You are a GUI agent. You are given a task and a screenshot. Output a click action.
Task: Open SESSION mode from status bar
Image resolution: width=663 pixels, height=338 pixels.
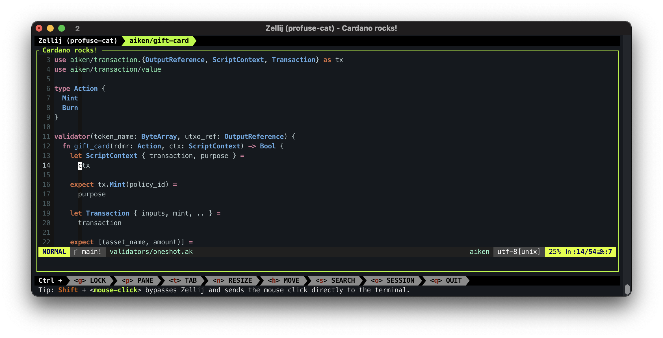coord(392,280)
